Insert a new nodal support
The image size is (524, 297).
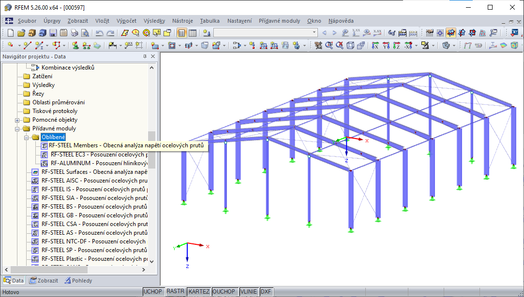76,45
